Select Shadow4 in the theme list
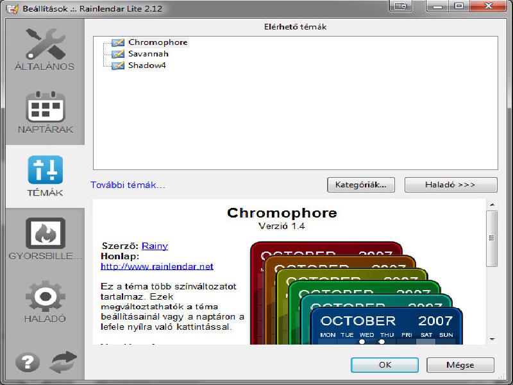This screenshot has width=513, height=385. pyautogui.click(x=147, y=65)
